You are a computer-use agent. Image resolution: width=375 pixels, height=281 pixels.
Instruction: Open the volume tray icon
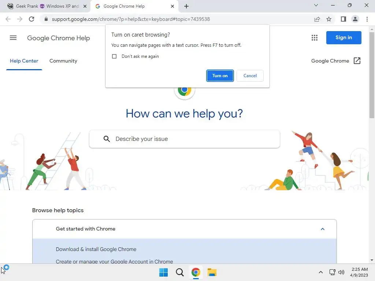341,272
